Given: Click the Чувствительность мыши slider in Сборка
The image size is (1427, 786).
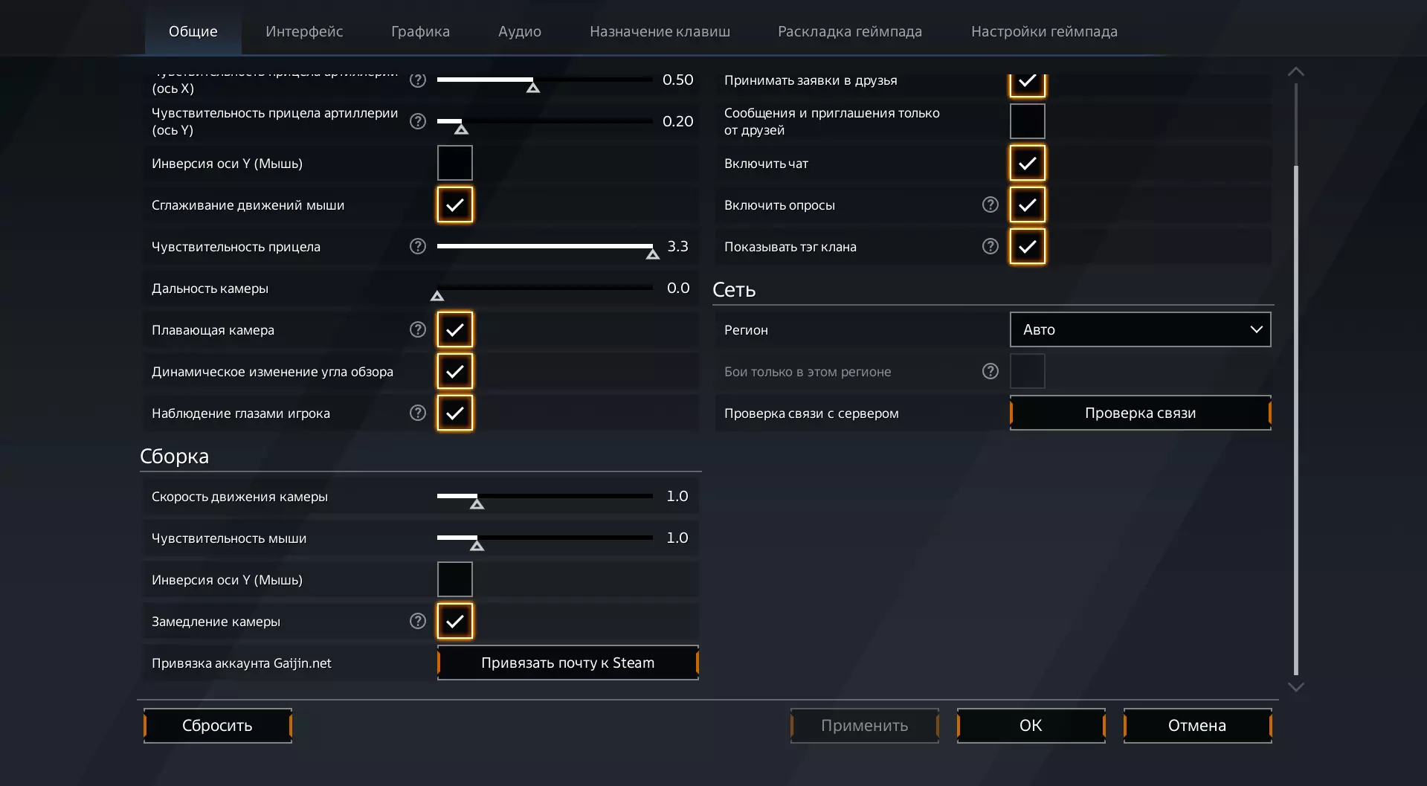Looking at the screenshot, I should 545,538.
